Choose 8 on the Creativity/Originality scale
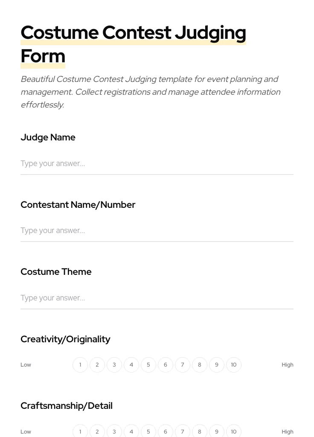314x437 pixels. click(200, 365)
